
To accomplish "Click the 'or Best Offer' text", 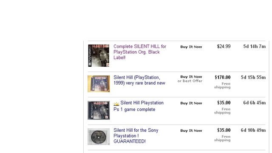I will (190, 81).
